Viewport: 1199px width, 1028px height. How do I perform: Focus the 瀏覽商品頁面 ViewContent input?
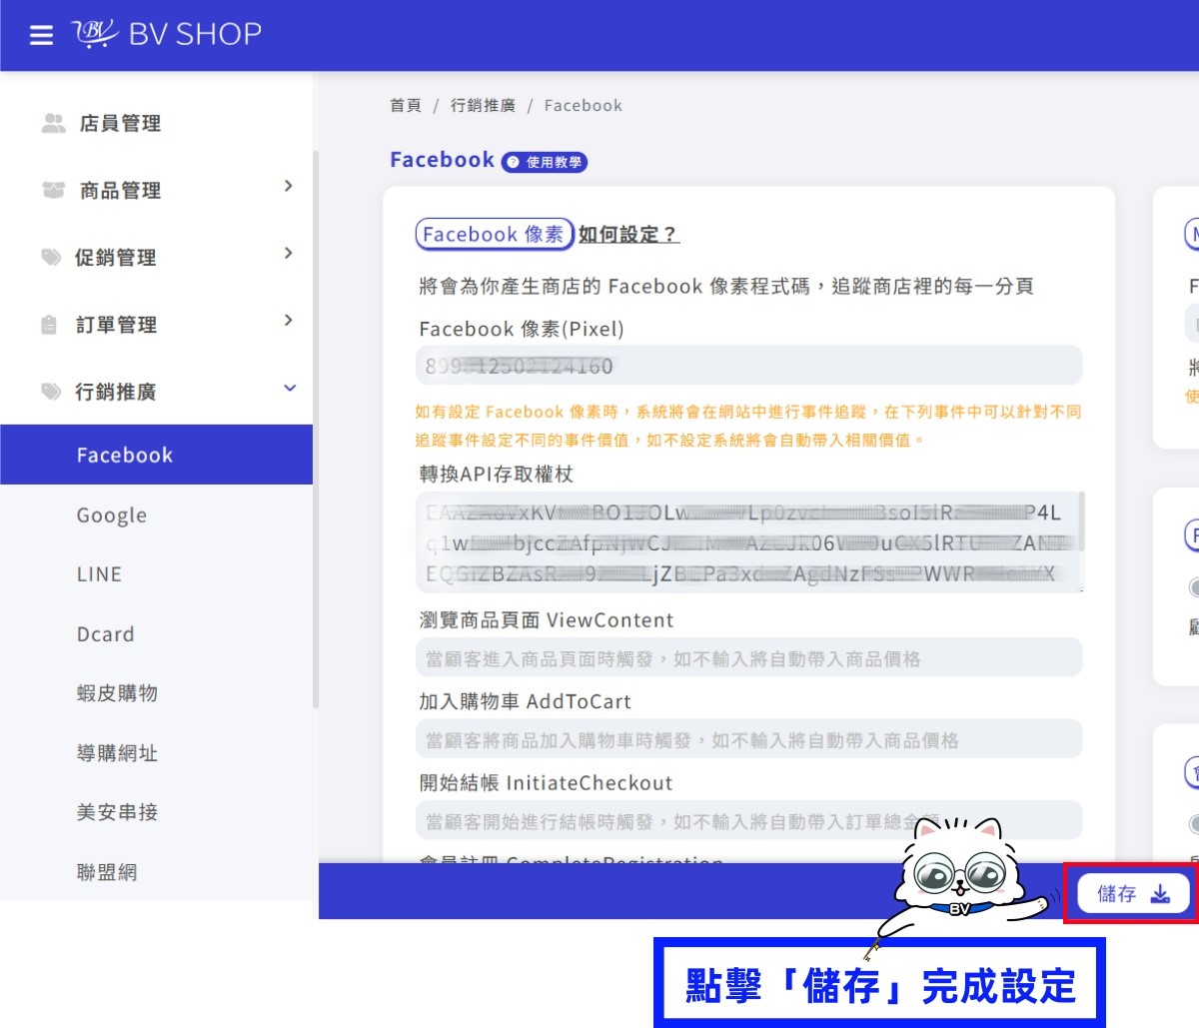[748, 658]
